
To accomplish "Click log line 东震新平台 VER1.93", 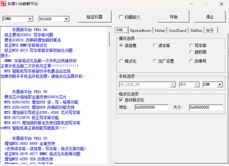I will coord(30,138).
